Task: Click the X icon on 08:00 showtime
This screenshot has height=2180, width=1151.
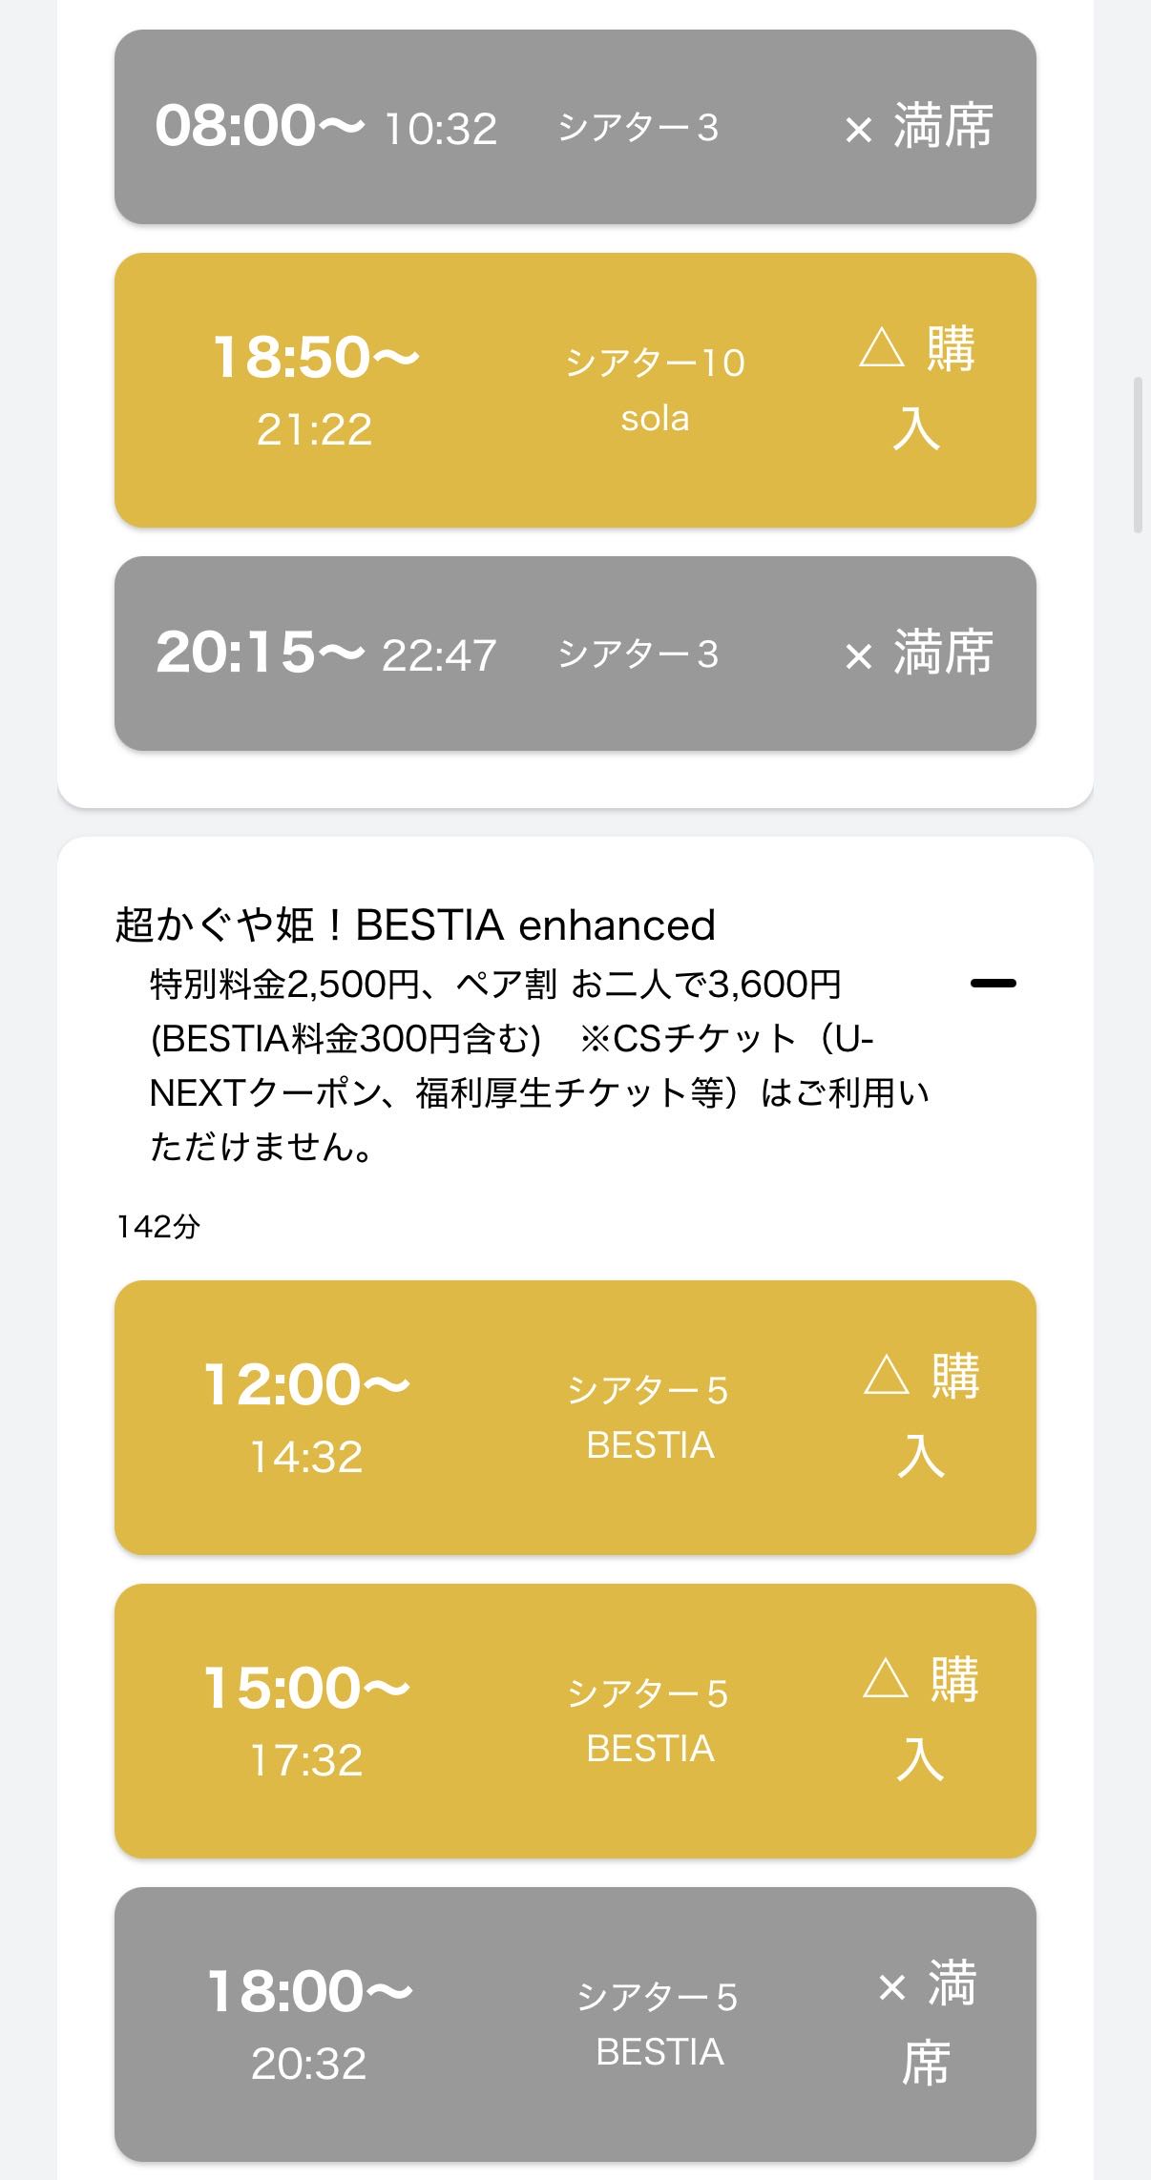Action: (859, 130)
